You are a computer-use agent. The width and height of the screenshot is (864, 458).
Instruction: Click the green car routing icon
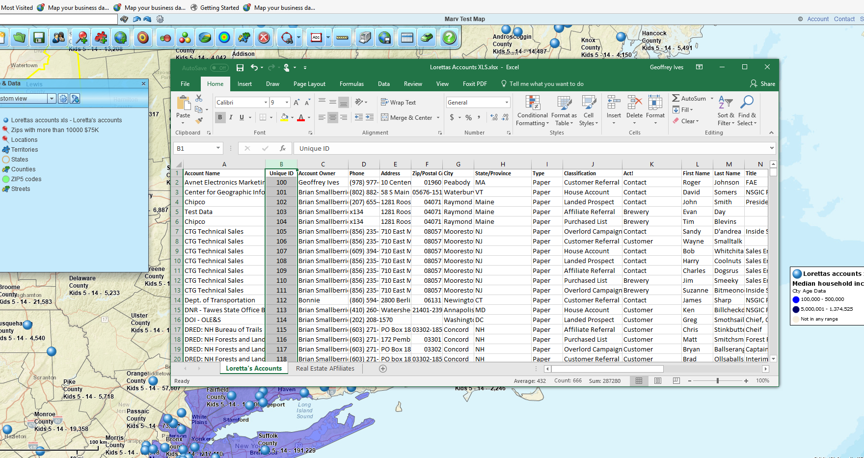point(427,38)
